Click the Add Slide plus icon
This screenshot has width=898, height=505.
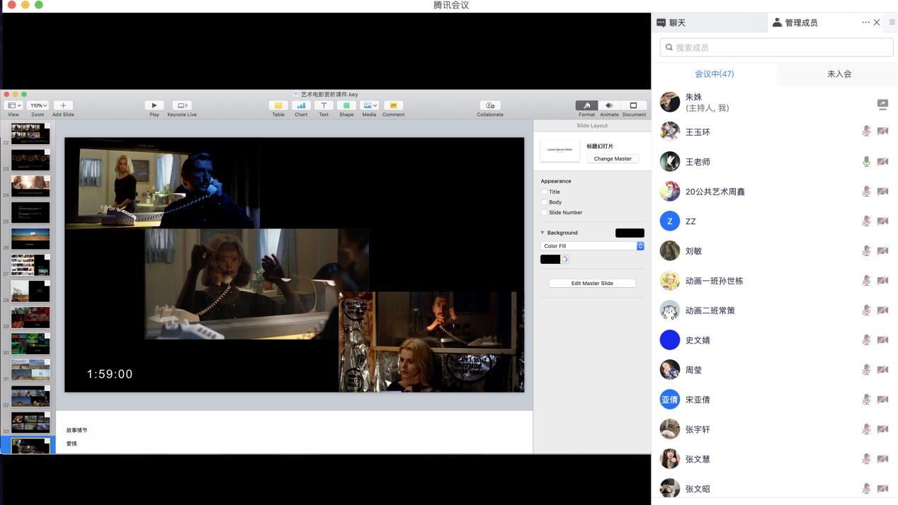tap(63, 105)
